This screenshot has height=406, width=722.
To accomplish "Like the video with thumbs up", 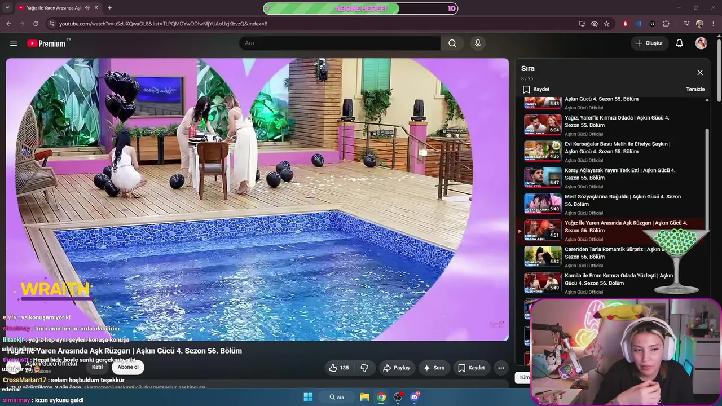I will 338,368.
